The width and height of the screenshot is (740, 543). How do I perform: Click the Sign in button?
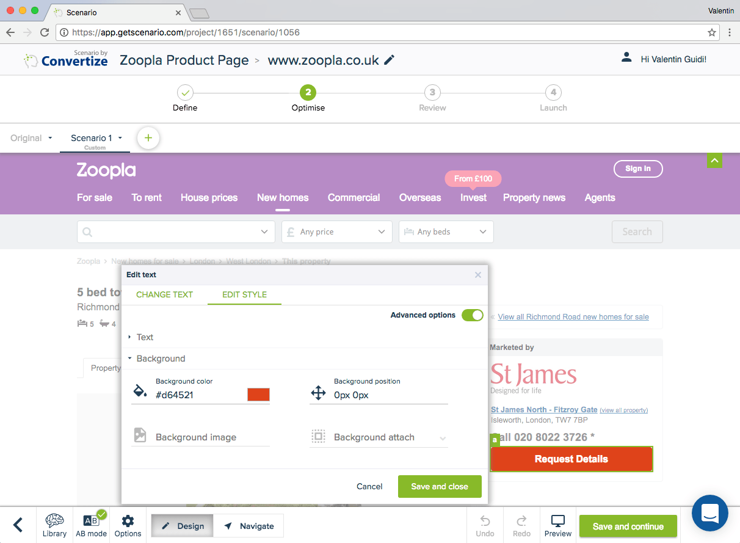click(638, 169)
